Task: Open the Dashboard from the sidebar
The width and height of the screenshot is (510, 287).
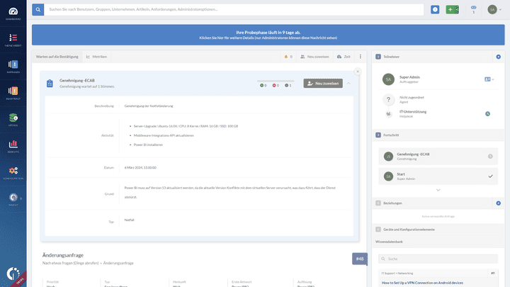Action: tap(13, 13)
